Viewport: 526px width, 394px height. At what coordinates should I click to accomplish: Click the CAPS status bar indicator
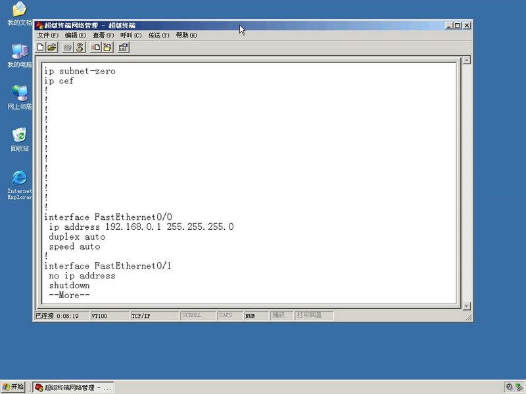click(x=229, y=316)
